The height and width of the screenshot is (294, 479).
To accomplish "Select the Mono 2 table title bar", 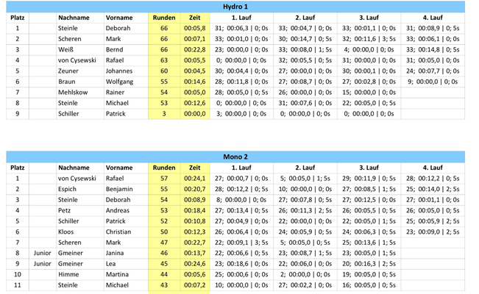I will pos(235,157).
